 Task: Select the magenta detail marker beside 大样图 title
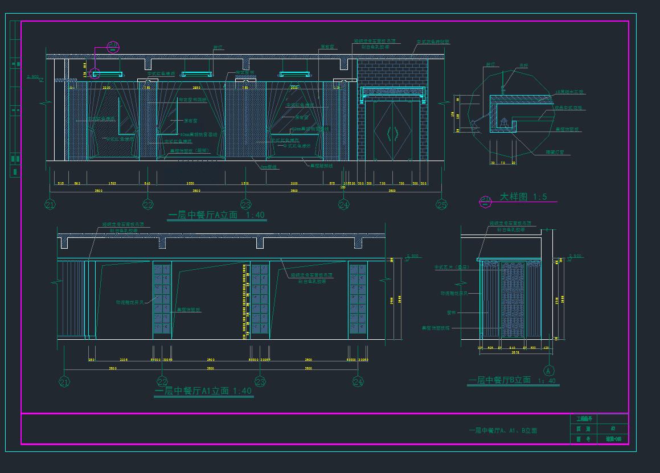click(x=485, y=200)
